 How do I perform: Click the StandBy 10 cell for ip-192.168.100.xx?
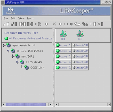pyautogui.click(x=80, y=51)
